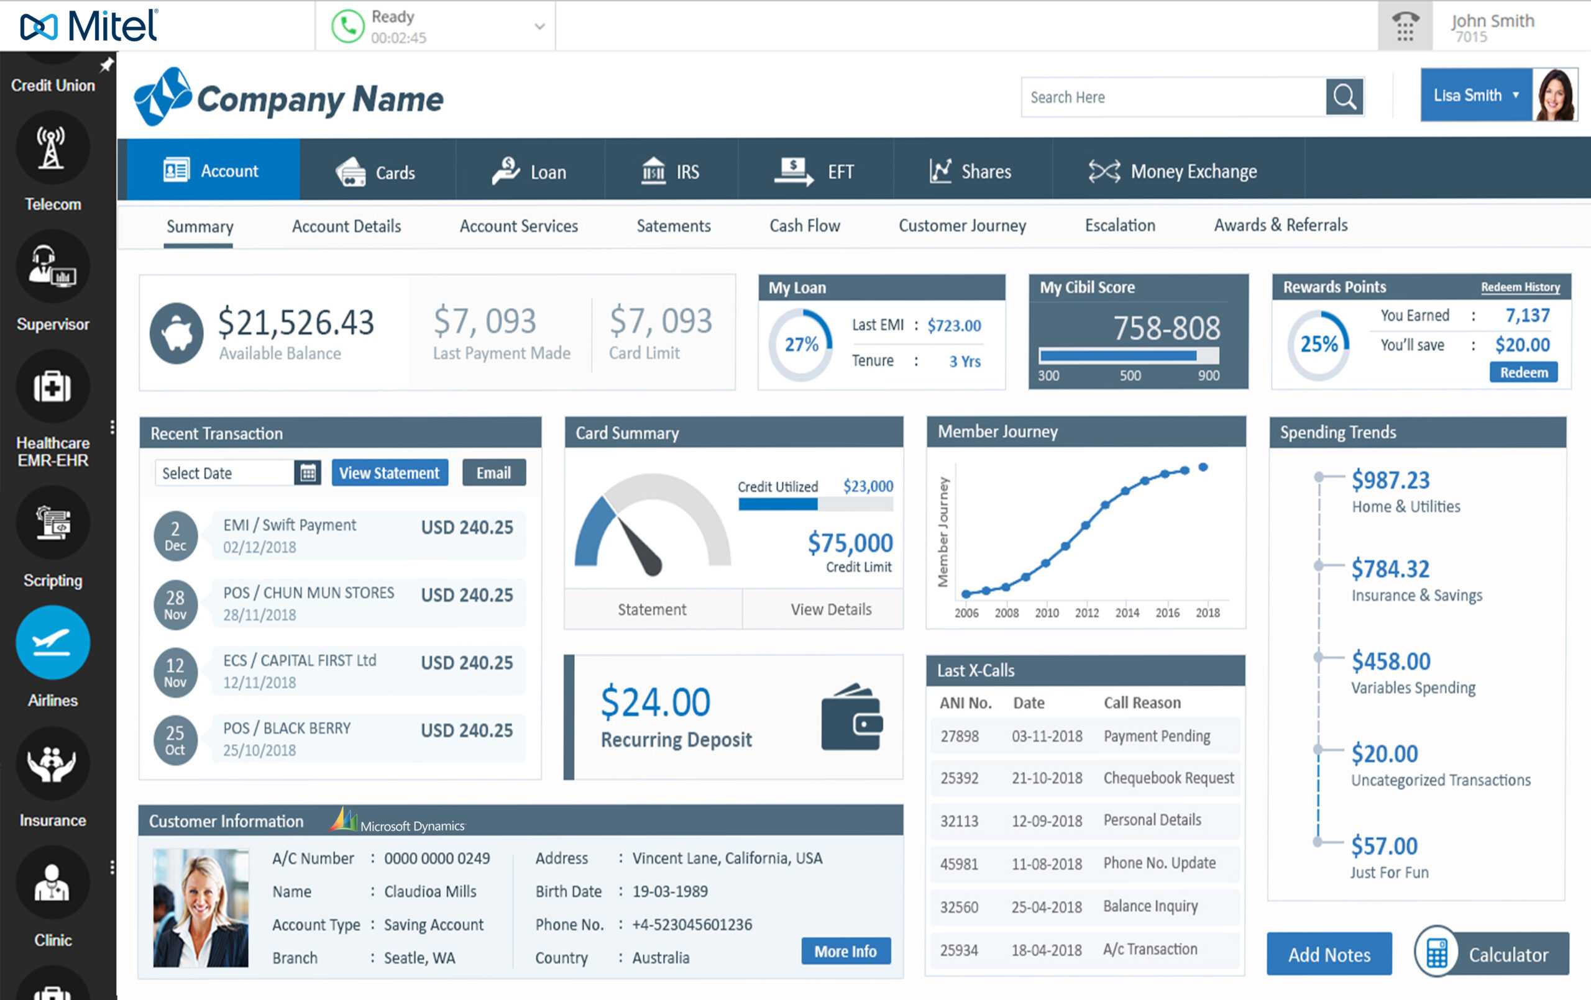The height and width of the screenshot is (1000, 1591).
Task: Open the Telecom section in the sidebar
Action: (52, 148)
